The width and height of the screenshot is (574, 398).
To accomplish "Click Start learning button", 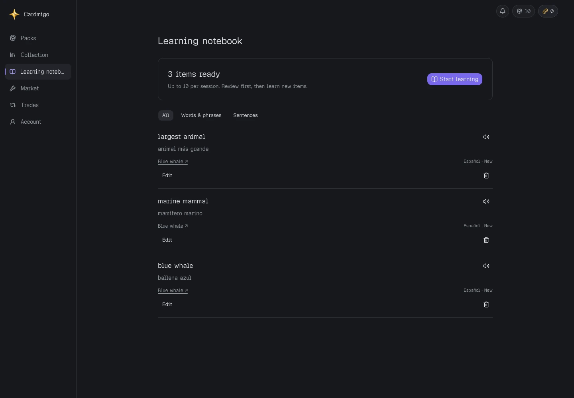I will (455, 79).
